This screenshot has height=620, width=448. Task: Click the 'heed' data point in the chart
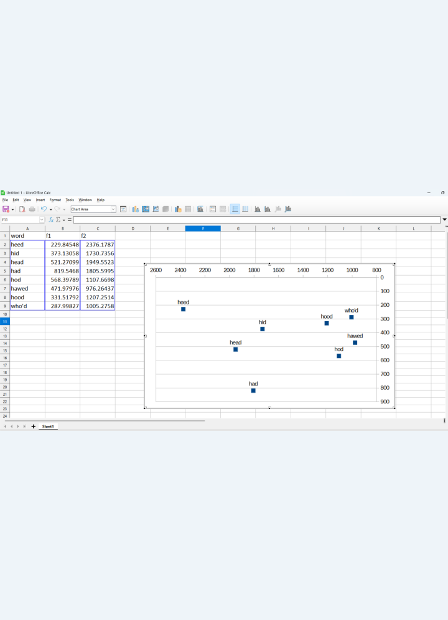pyautogui.click(x=183, y=309)
